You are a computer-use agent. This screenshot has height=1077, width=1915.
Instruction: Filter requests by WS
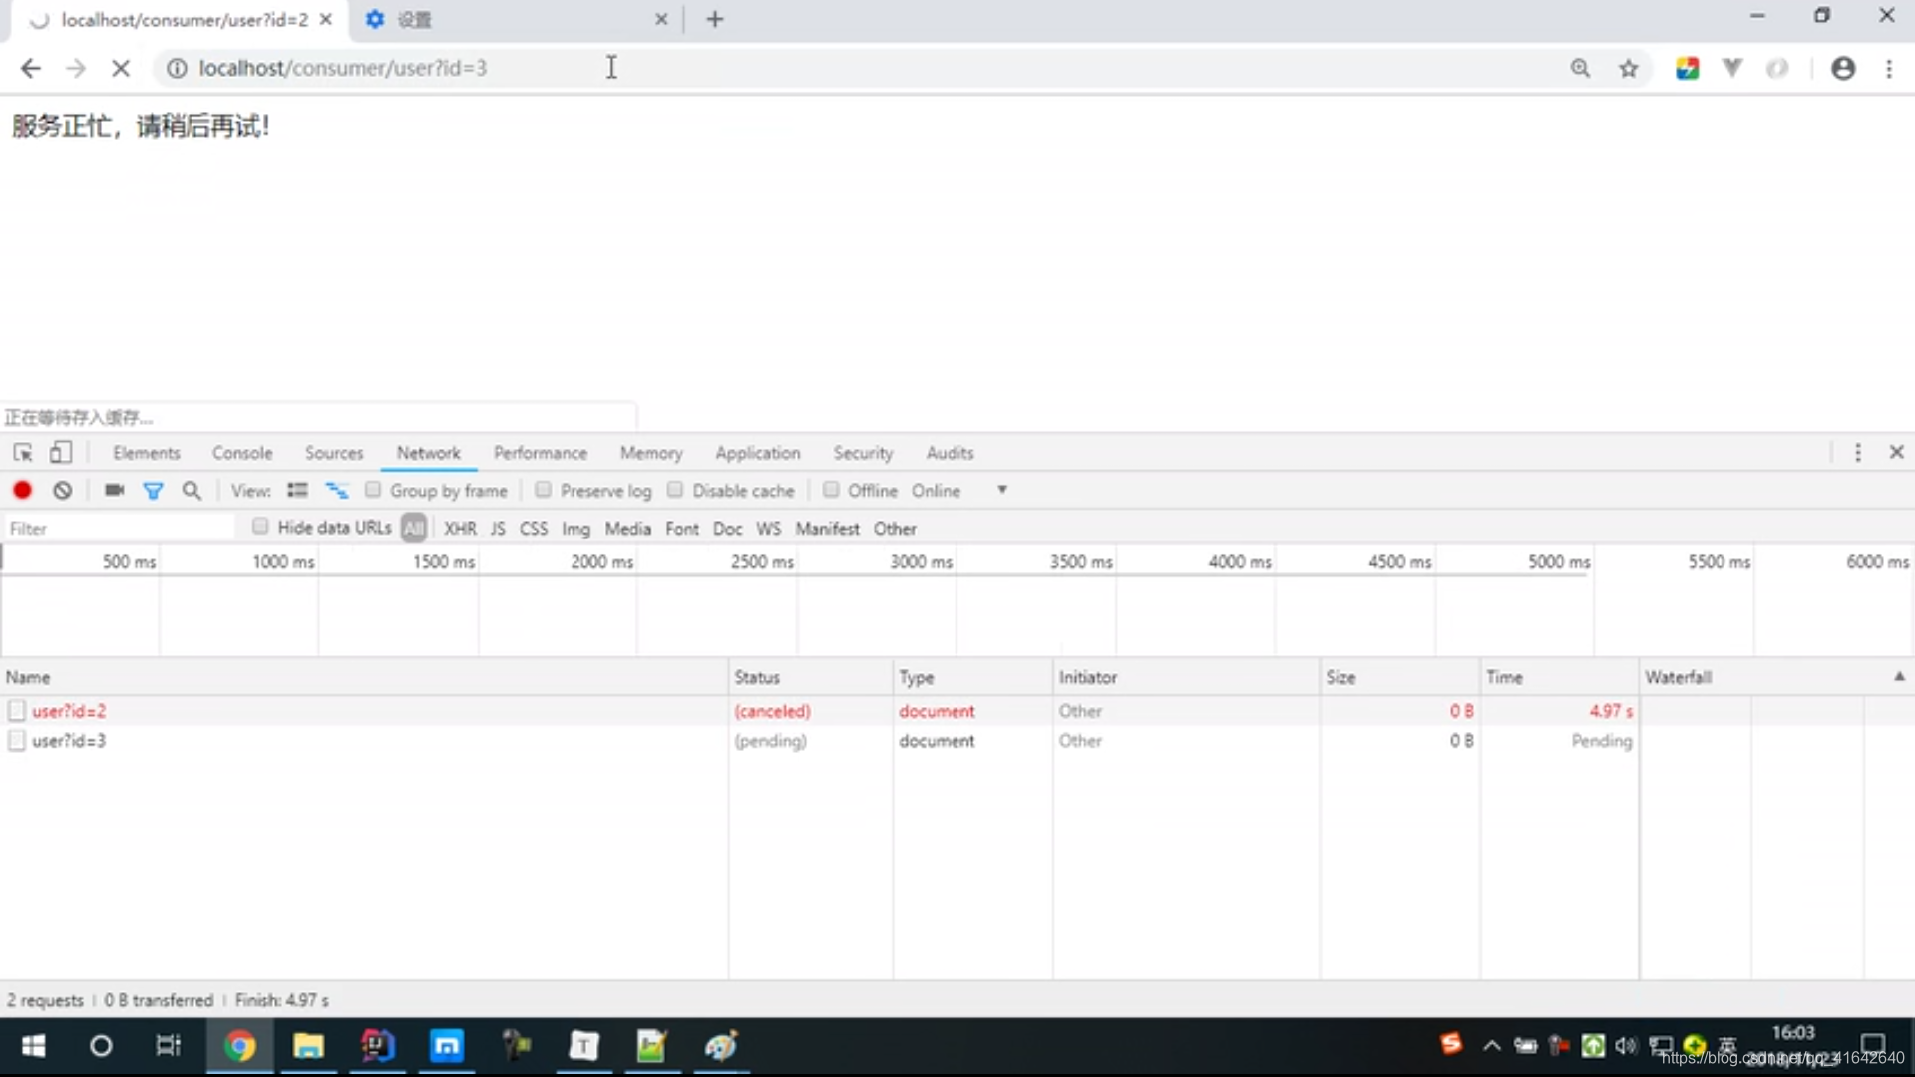tap(769, 529)
